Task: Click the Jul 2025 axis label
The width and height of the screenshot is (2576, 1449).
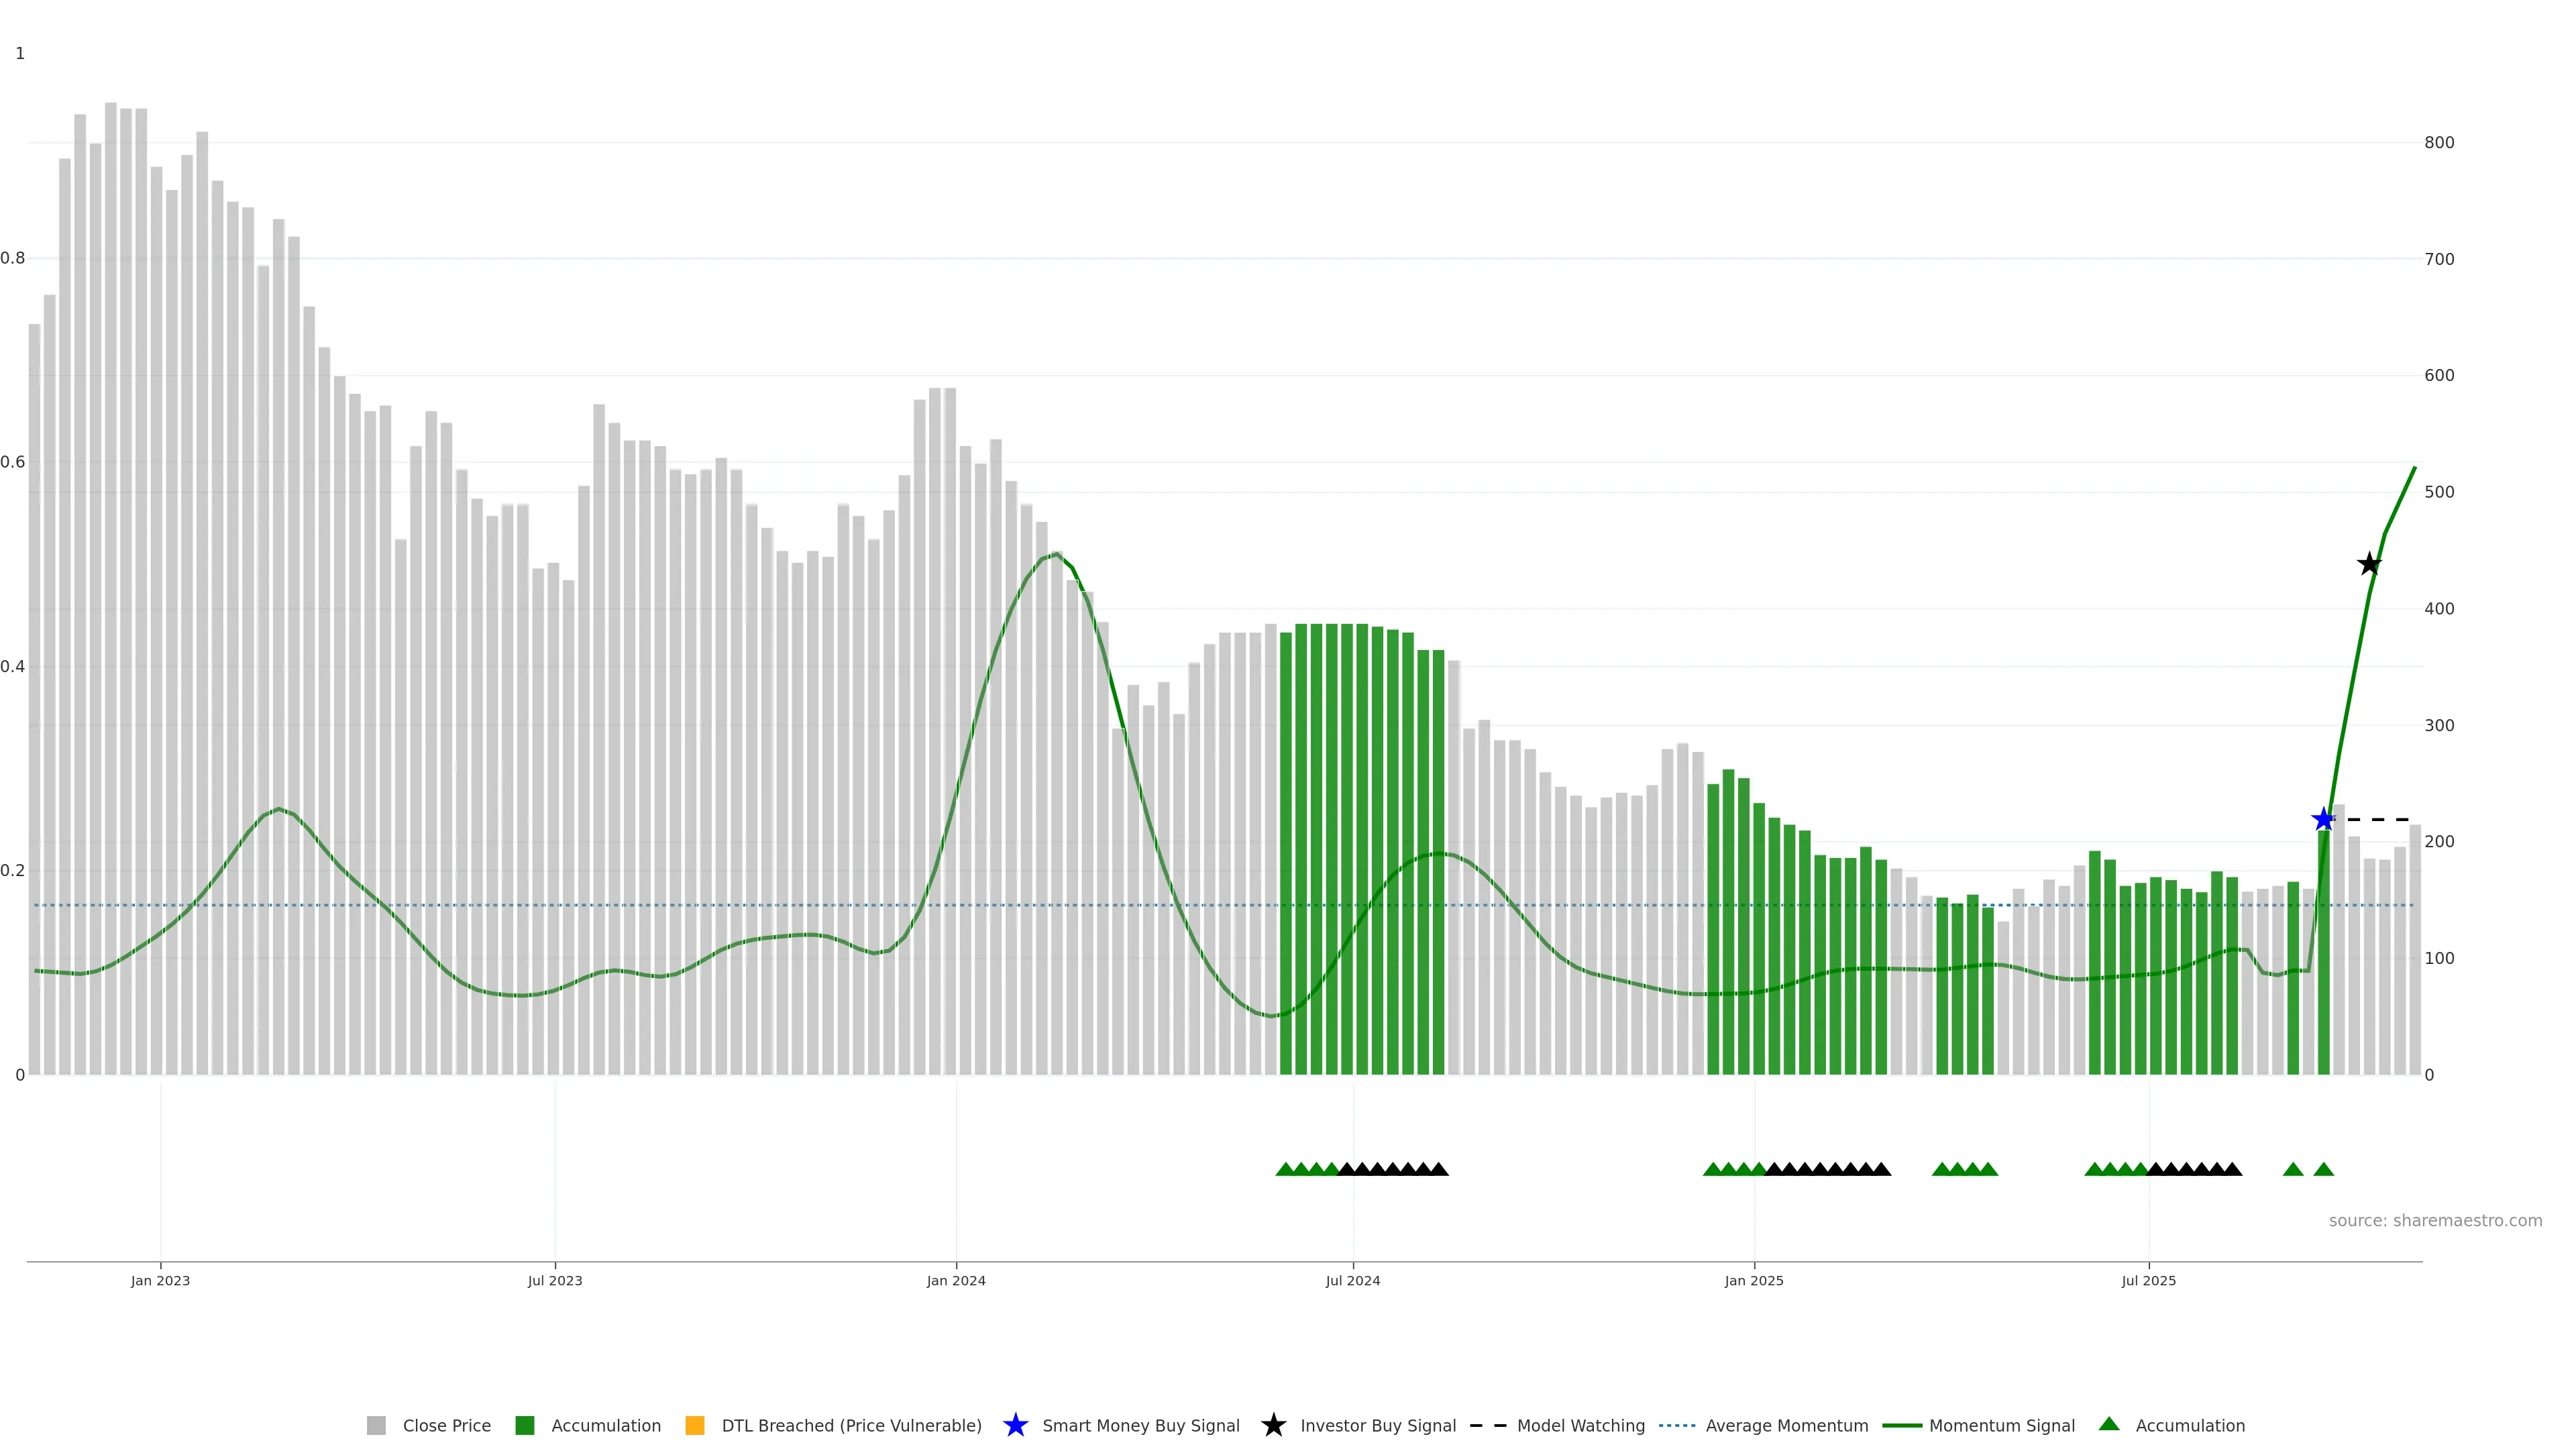Action: [x=2148, y=1280]
